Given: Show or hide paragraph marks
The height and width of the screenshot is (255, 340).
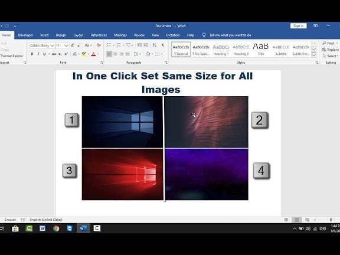Looking at the screenshot, I should click(163, 45).
